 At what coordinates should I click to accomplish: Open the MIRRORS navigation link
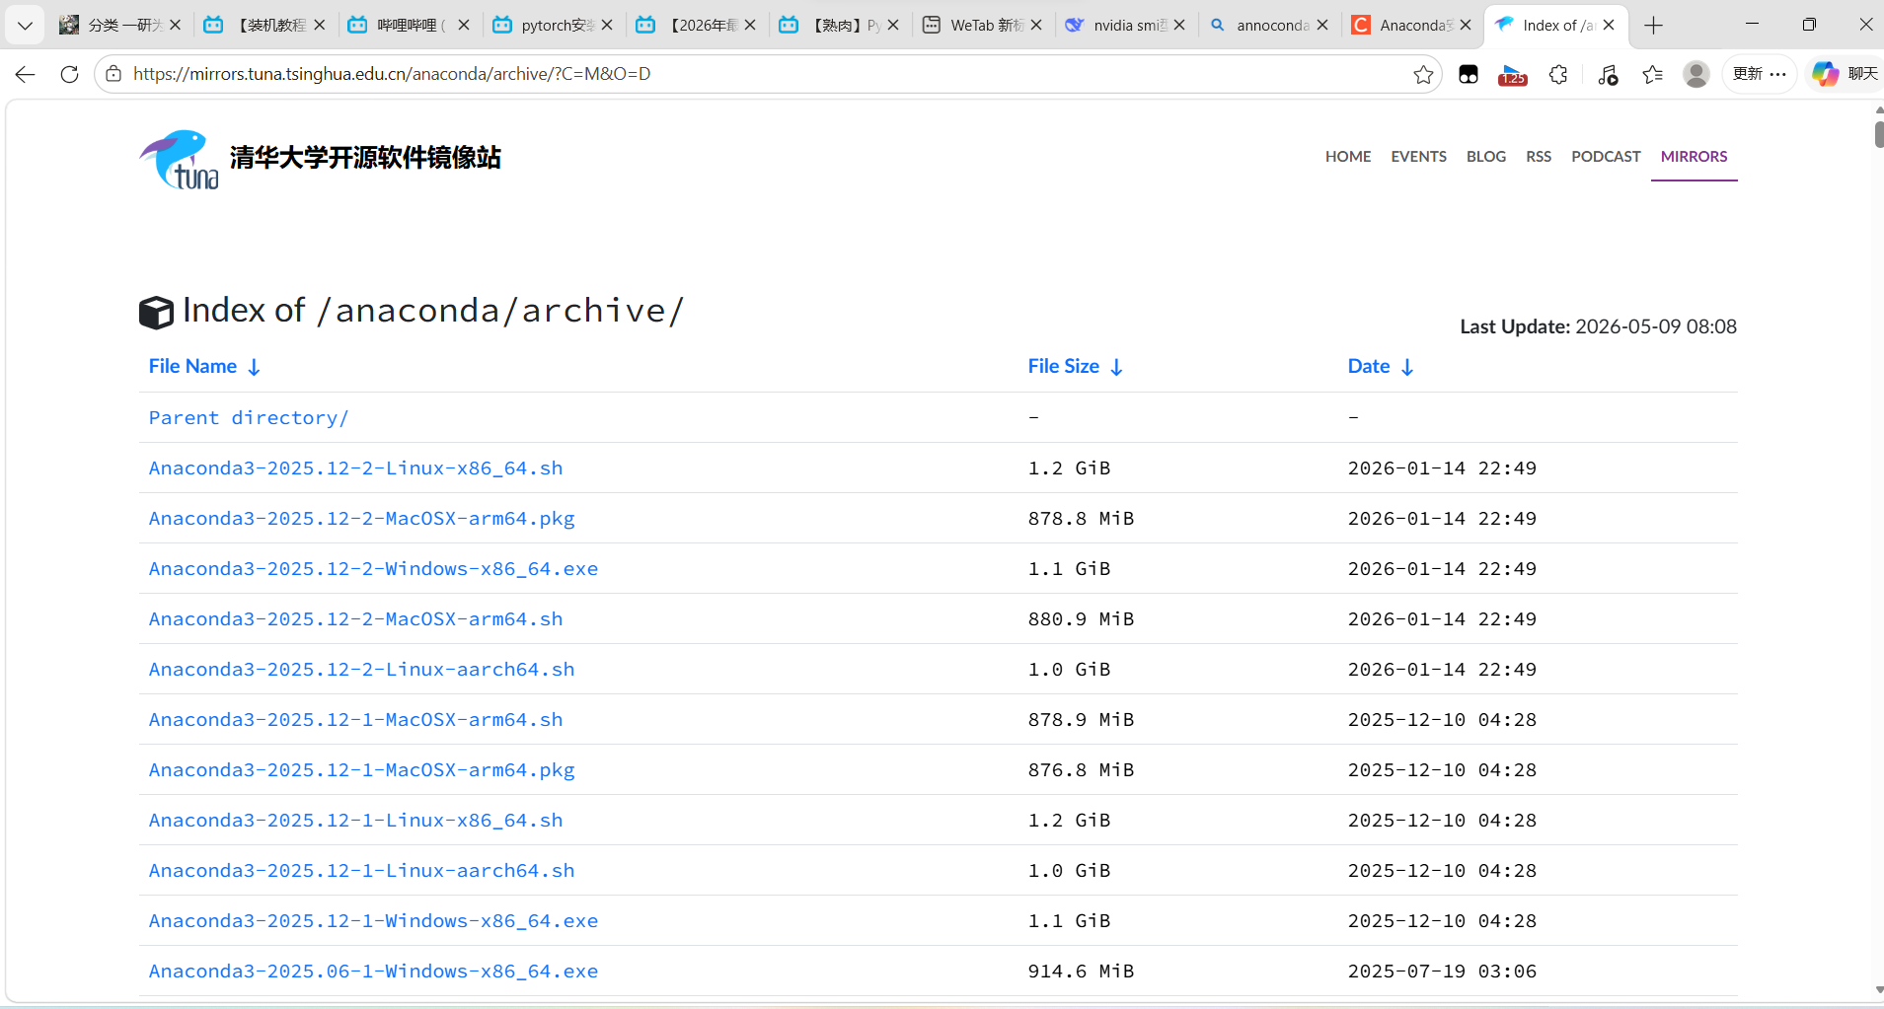[x=1694, y=157]
